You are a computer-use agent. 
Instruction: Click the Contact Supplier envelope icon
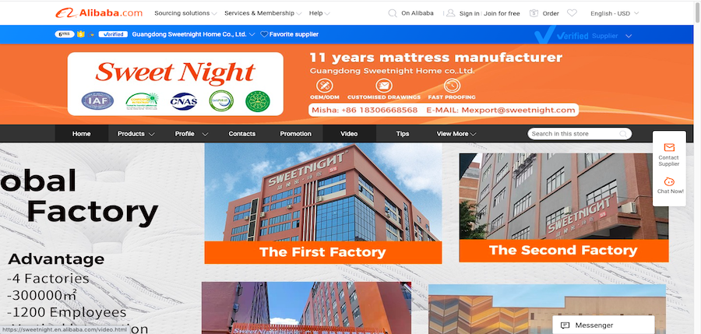click(x=669, y=147)
